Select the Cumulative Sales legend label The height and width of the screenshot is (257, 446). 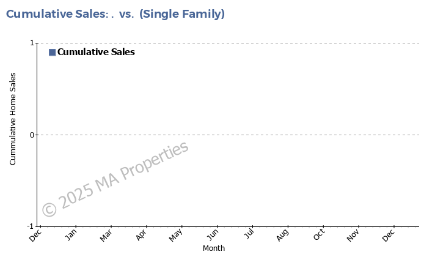(96, 52)
